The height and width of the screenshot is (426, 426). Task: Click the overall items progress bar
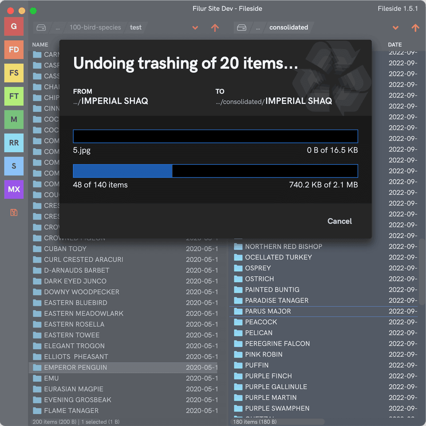(215, 171)
